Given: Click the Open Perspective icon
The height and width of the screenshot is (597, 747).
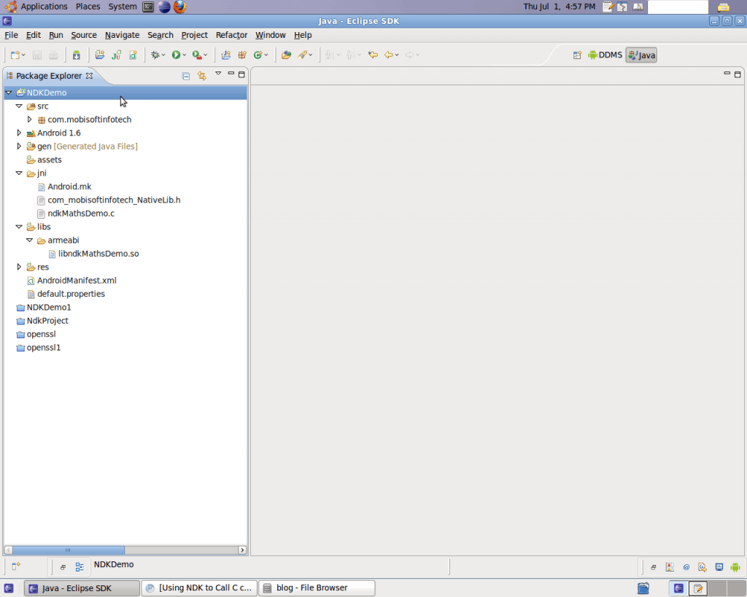Looking at the screenshot, I should (x=577, y=55).
